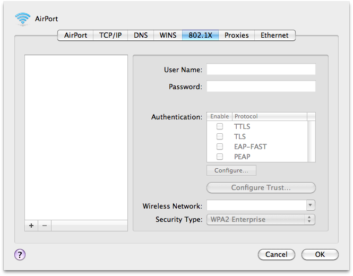Focus the User Name field
The height and width of the screenshot is (276, 353).
tap(261, 70)
